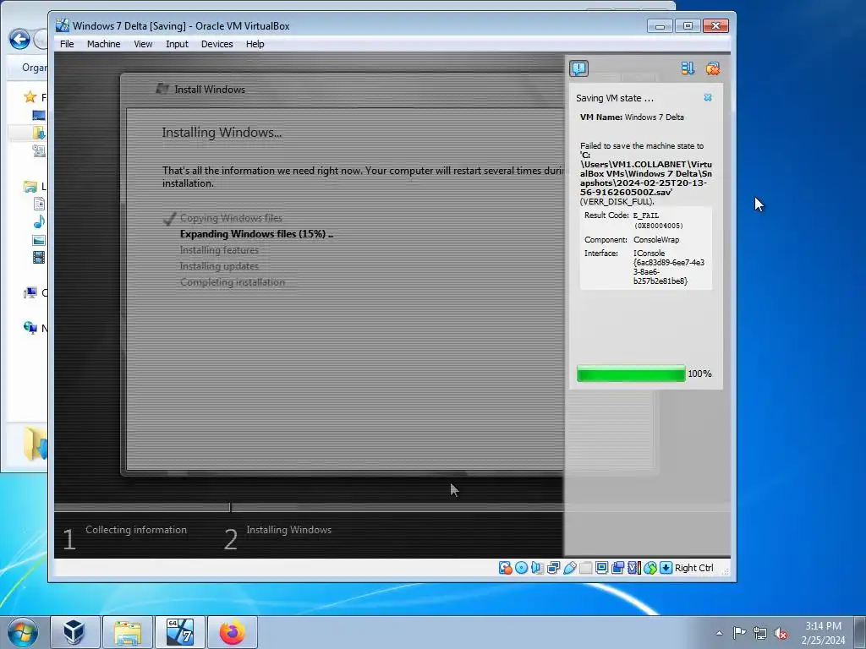Click the Back button in Explorer window

[x=20, y=39]
